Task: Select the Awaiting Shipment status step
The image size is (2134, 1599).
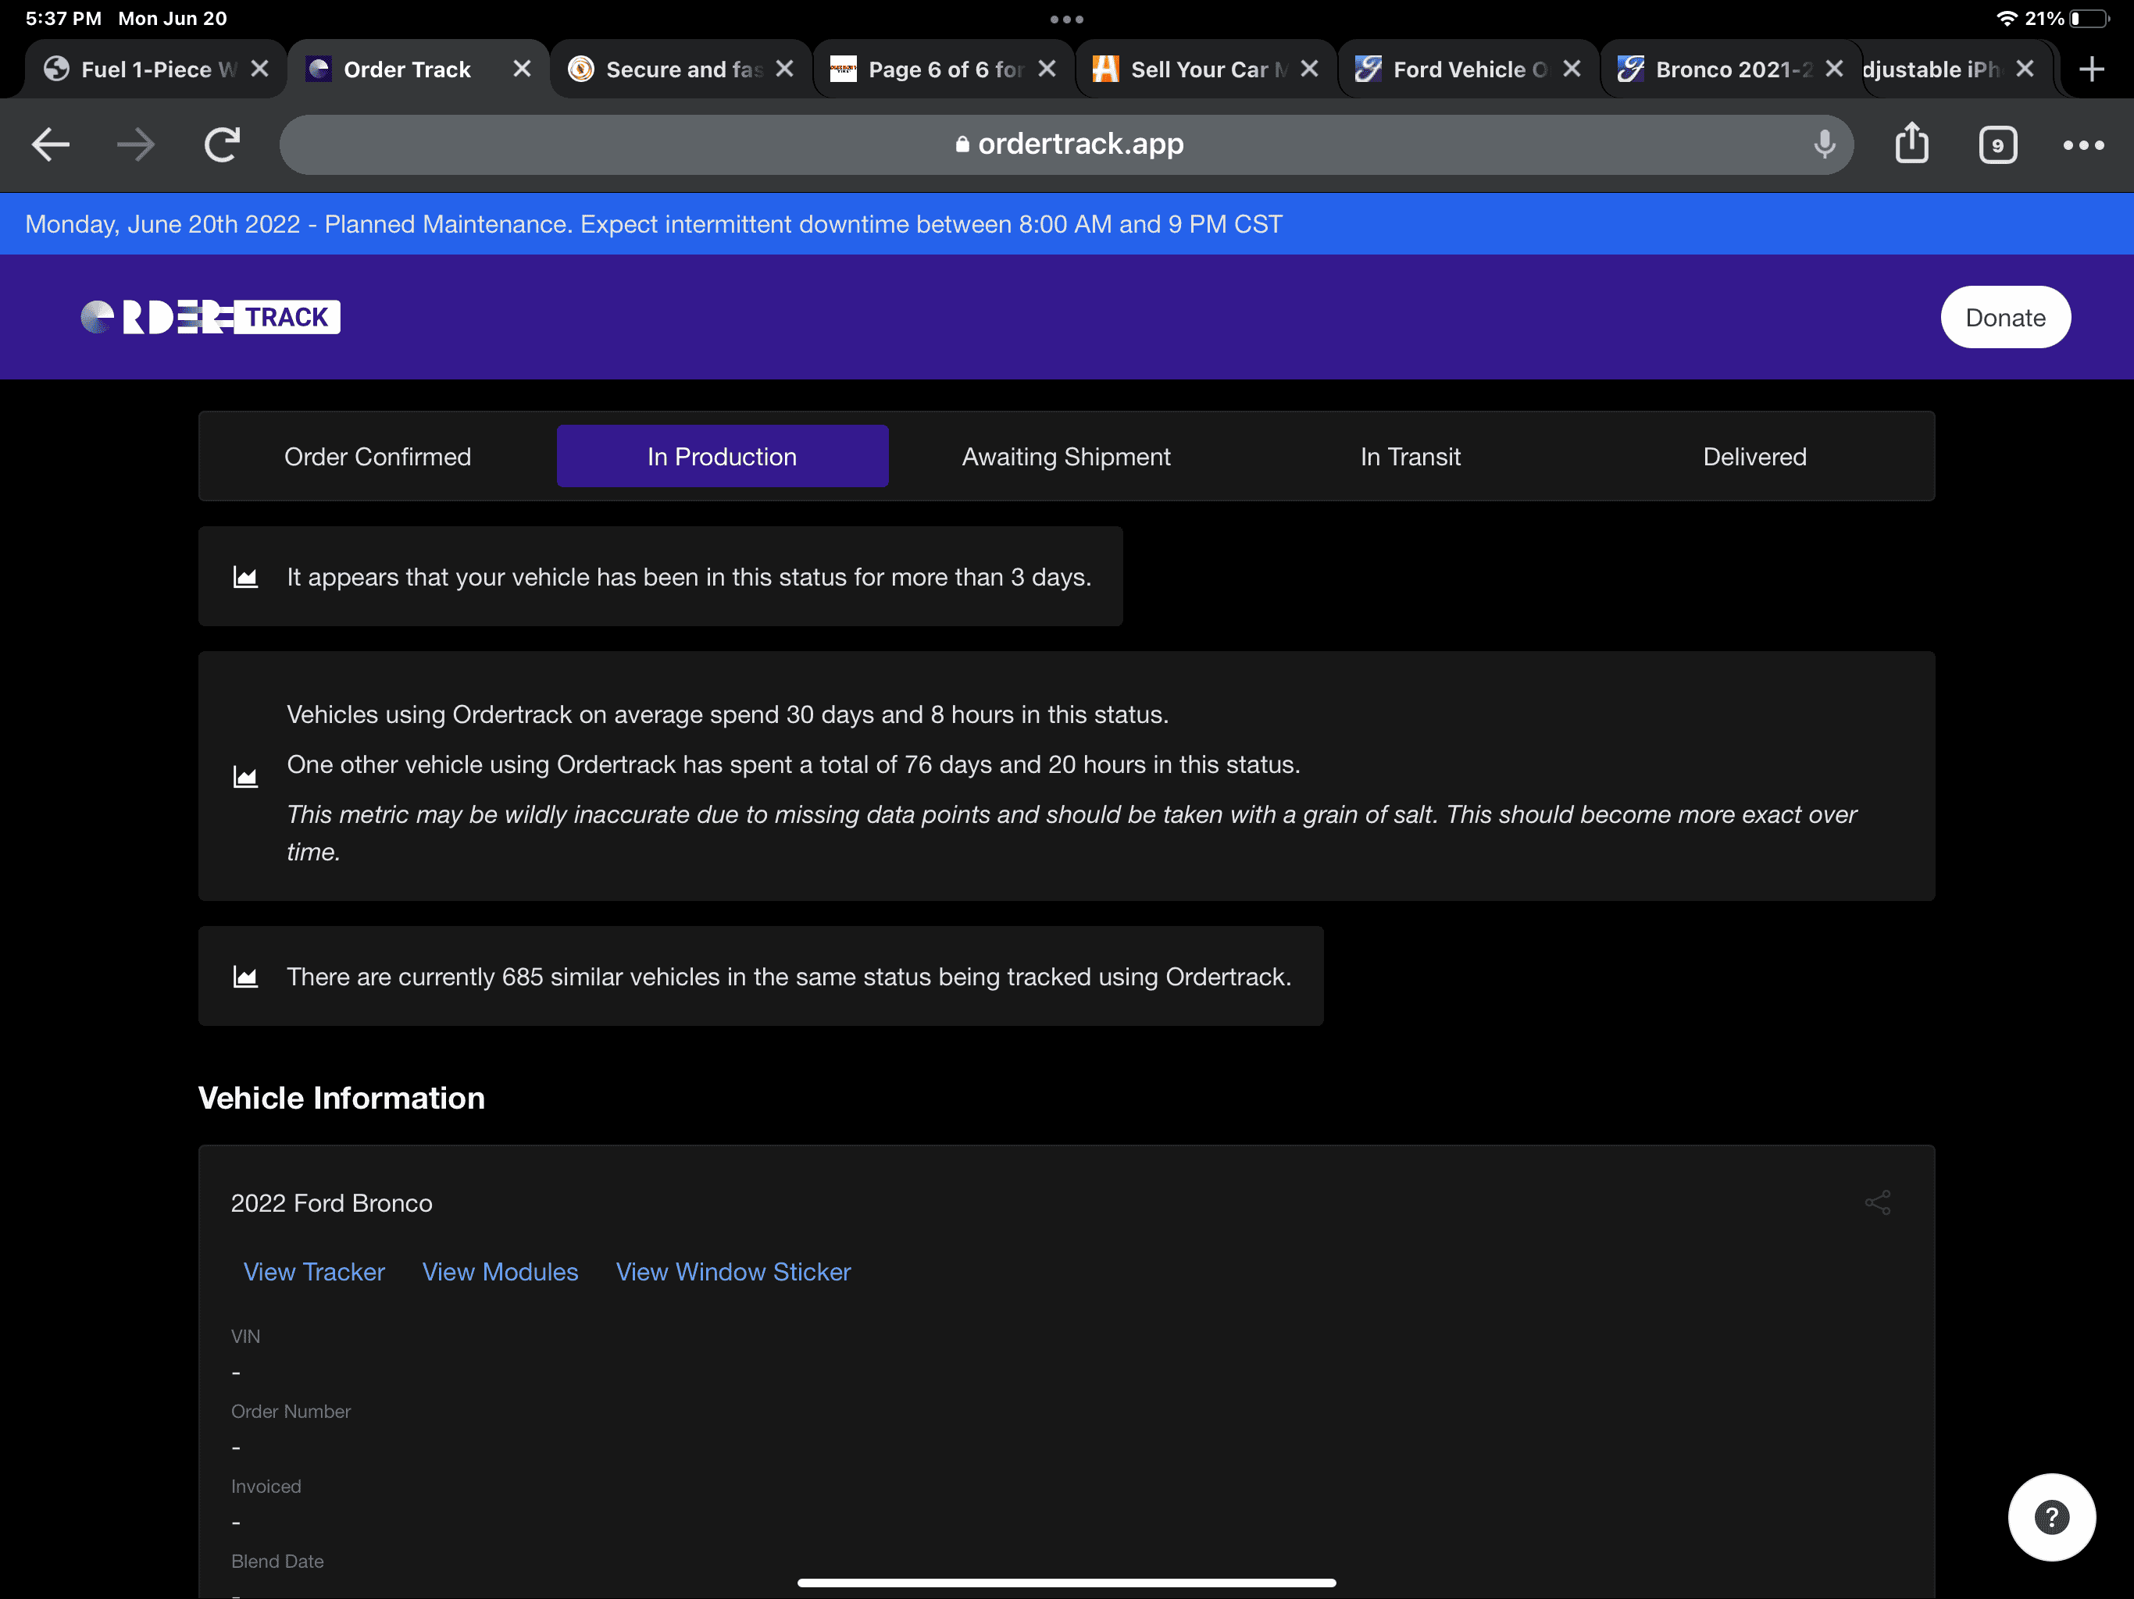Action: click(x=1066, y=456)
